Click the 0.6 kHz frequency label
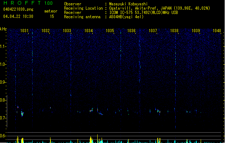The width and height of the screenshot is (225, 143). (3, 136)
